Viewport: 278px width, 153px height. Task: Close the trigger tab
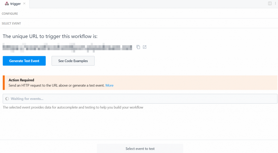(x=24, y=4)
